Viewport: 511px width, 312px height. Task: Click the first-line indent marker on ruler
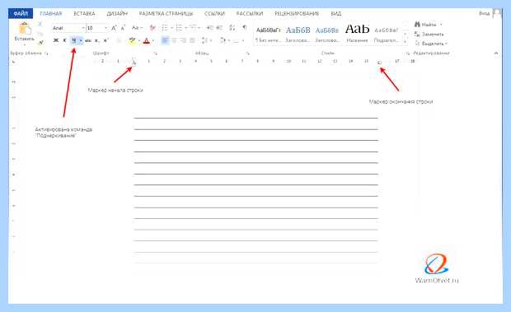[x=134, y=59]
